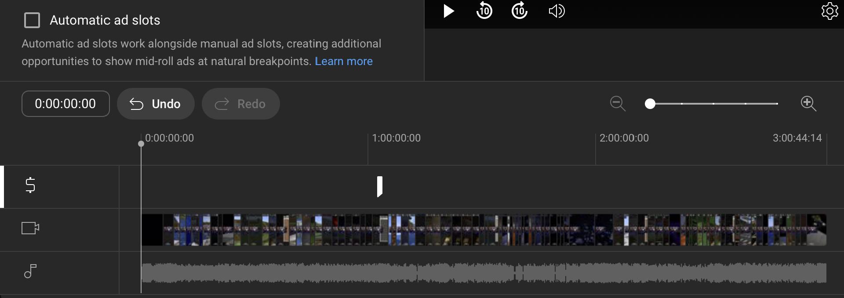This screenshot has height=298, width=844.
Task: Open the Learn more link
Action: point(344,61)
